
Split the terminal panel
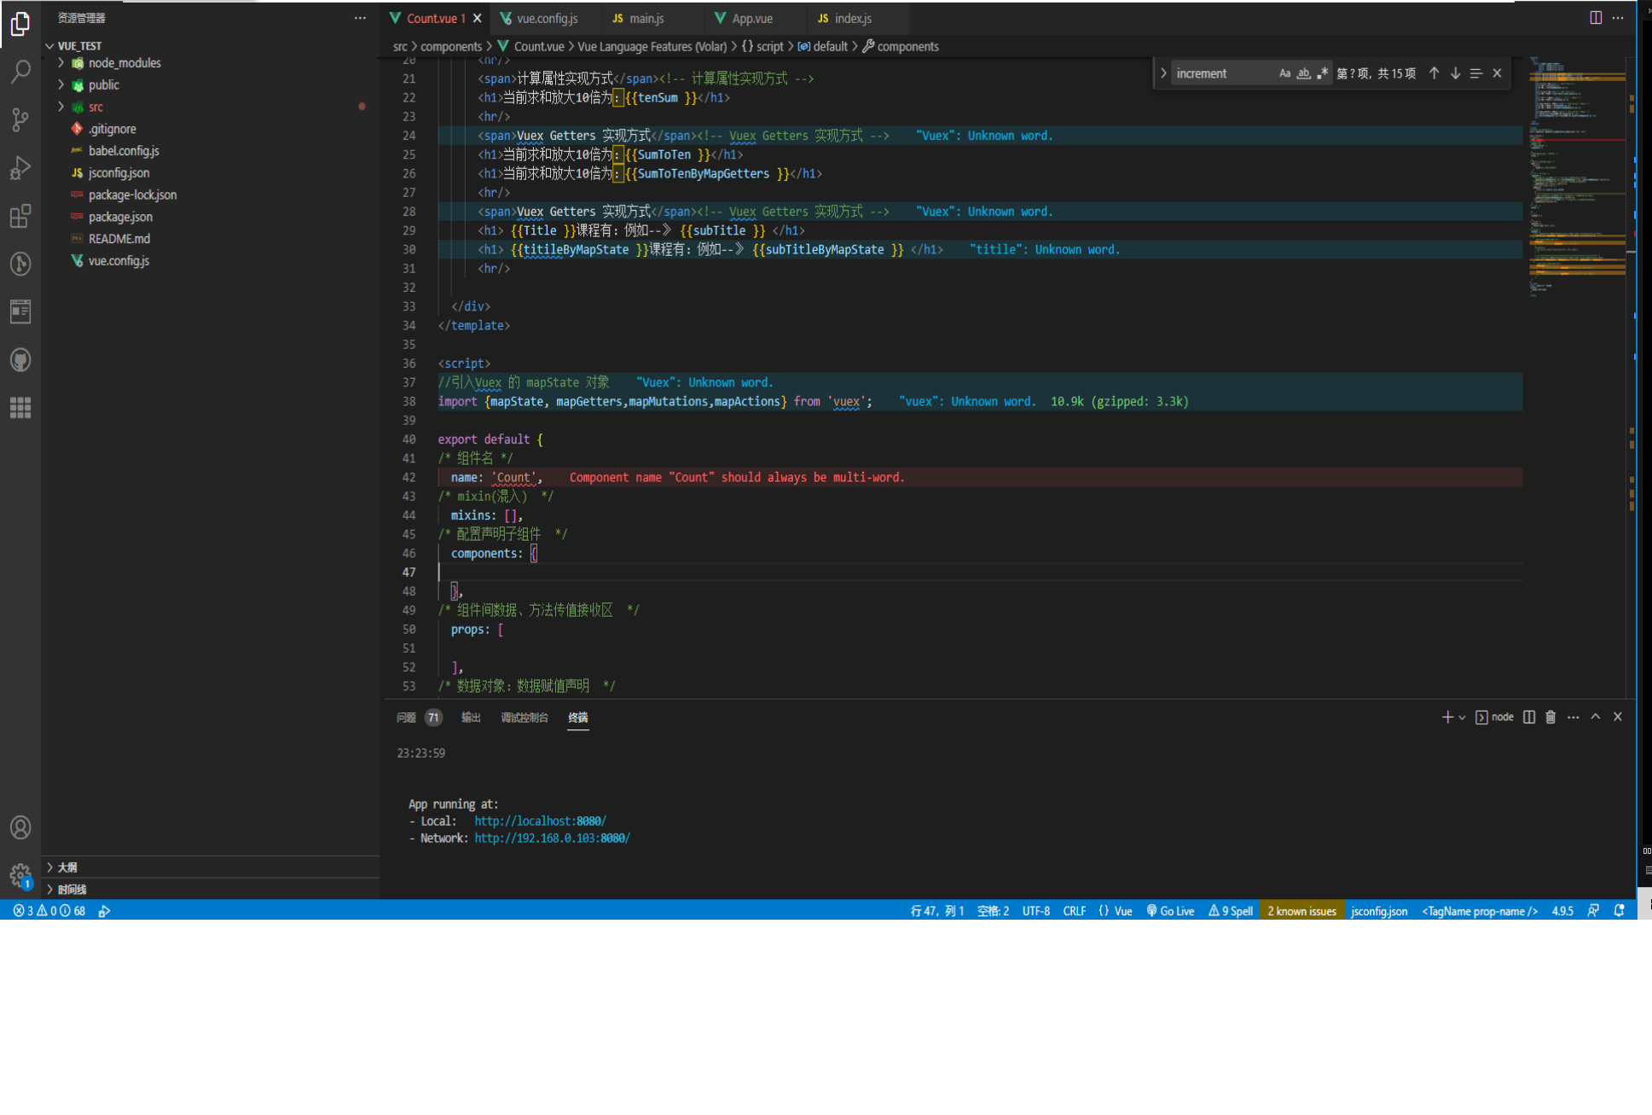pos(1529,717)
